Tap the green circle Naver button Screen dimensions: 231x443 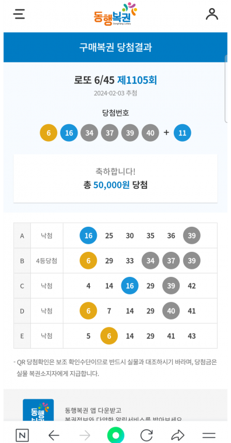[116, 435]
